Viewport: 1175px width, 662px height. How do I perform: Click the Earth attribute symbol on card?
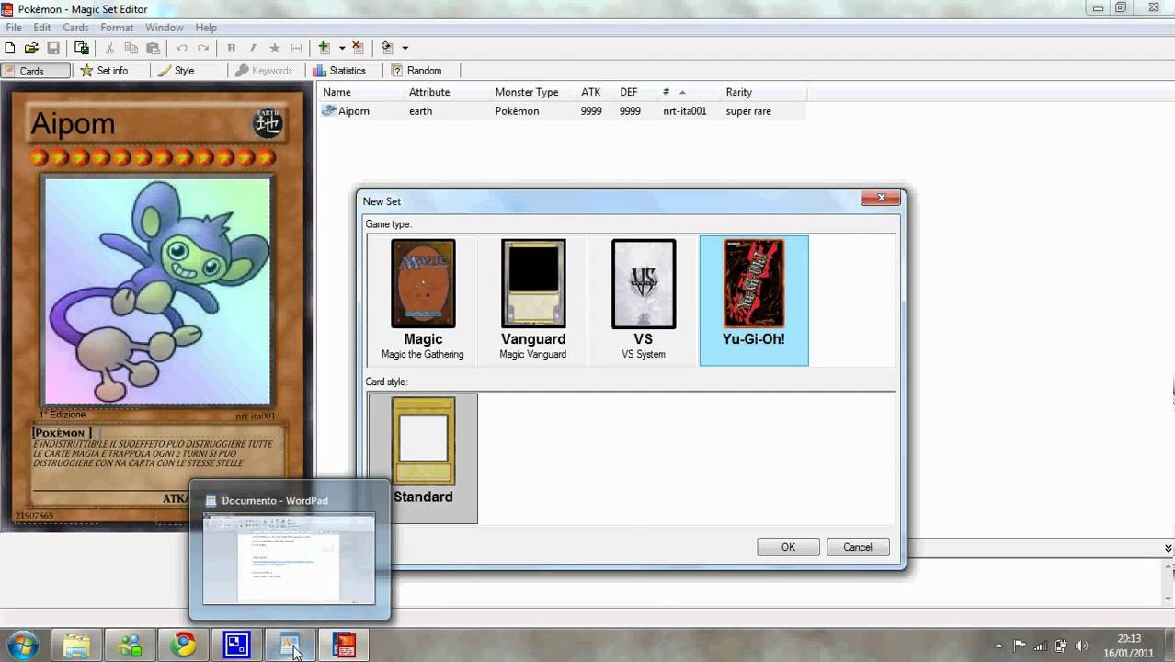268,123
